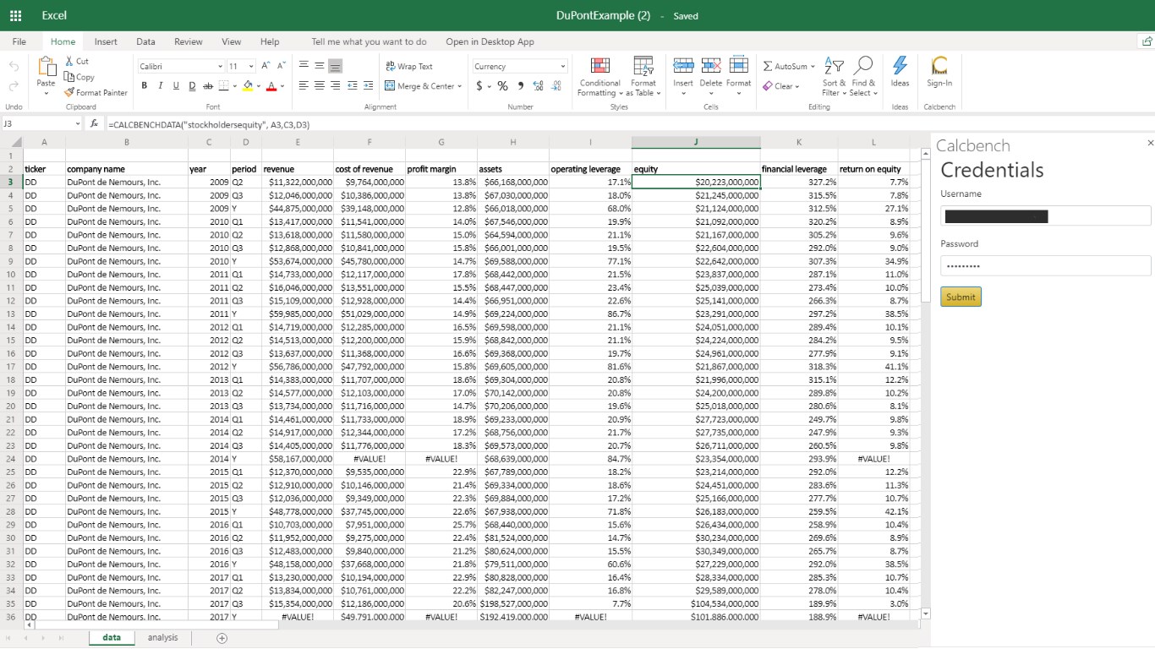This screenshot has width=1155, height=649.
Task: Open the share icon at ribbon right
Action: point(1147,41)
